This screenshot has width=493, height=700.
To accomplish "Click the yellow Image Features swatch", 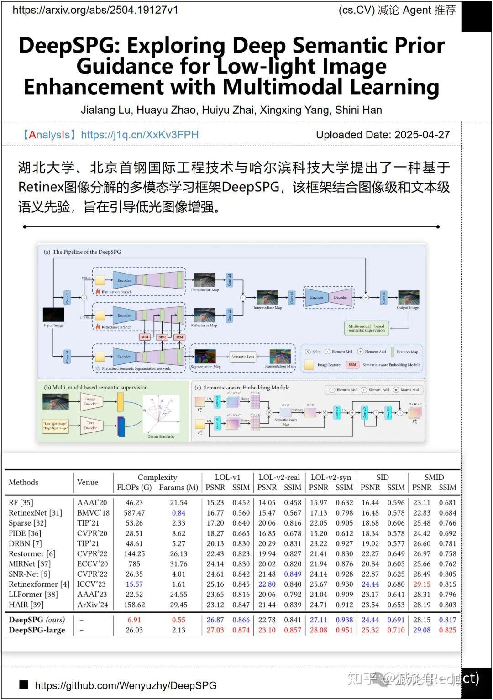I will point(309,363).
